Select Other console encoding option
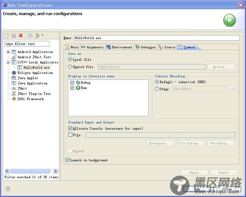The image size is (246, 197). pyautogui.click(x=157, y=89)
